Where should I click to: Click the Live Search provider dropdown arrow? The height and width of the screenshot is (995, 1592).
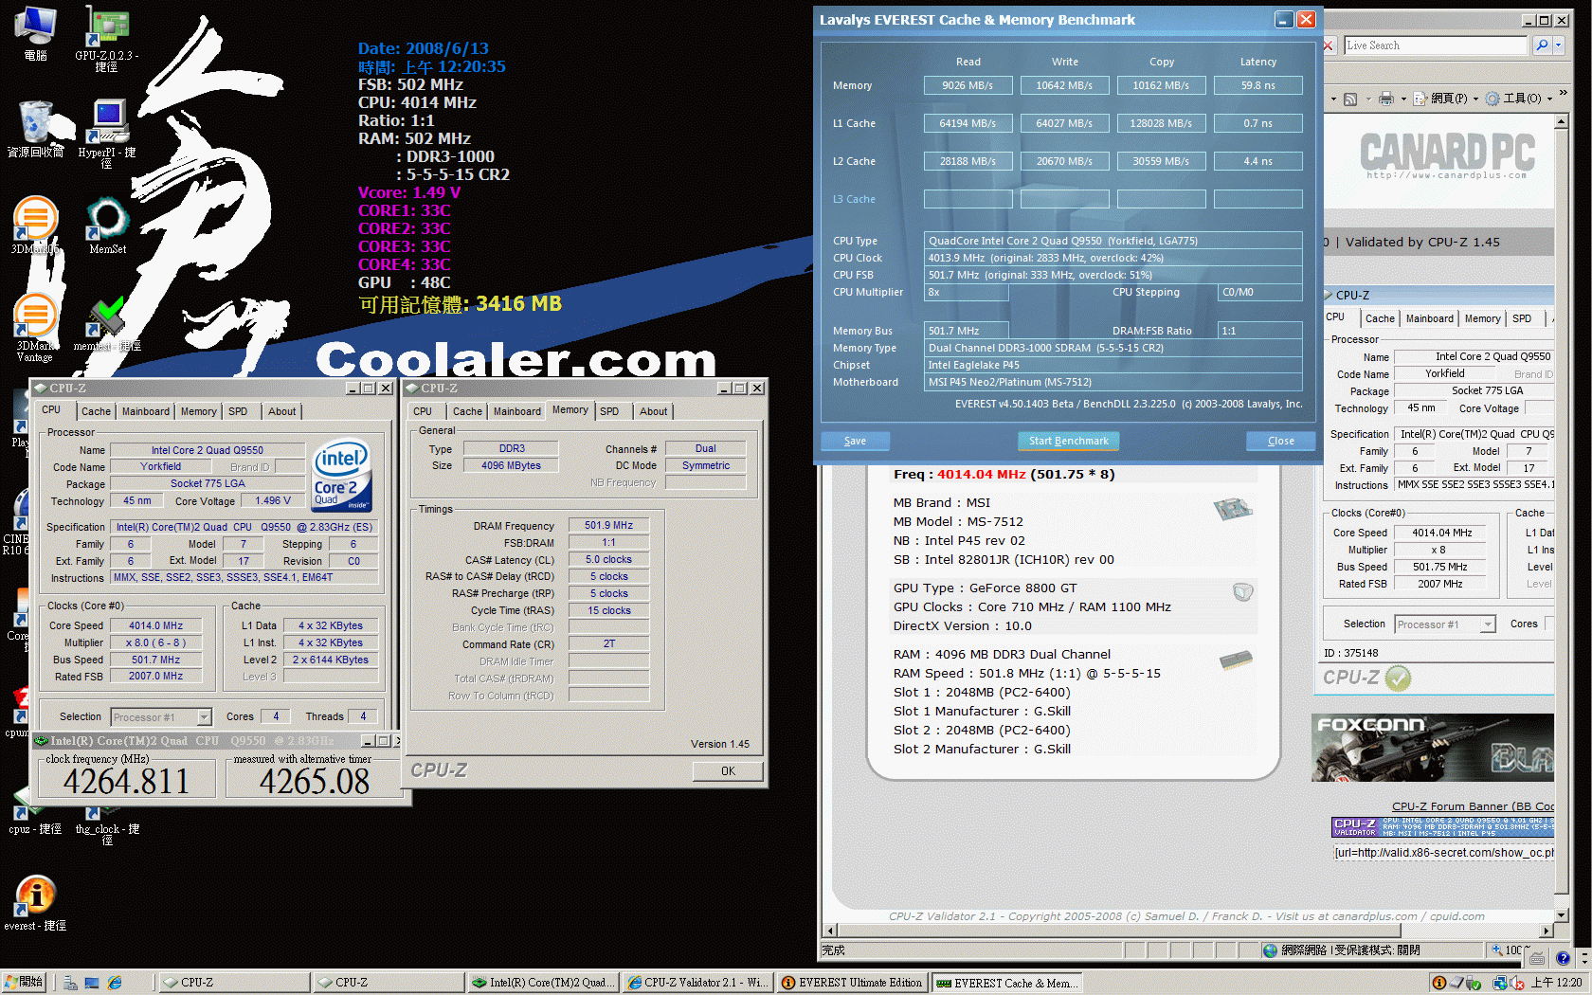click(1559, 45)
